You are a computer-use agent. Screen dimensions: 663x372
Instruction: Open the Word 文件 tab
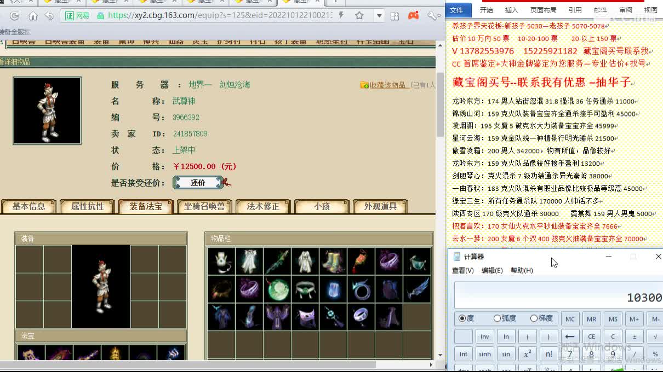click(x=457, y=10)
